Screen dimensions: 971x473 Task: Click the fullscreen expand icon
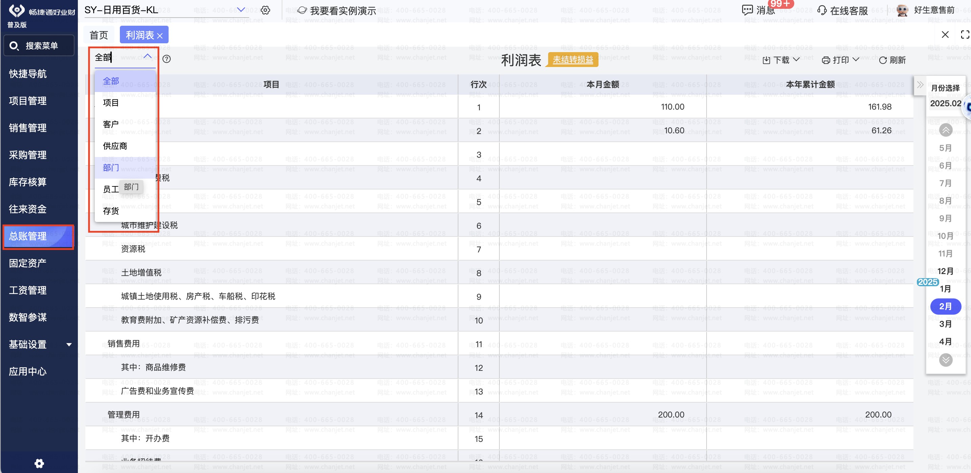[964, 35]
